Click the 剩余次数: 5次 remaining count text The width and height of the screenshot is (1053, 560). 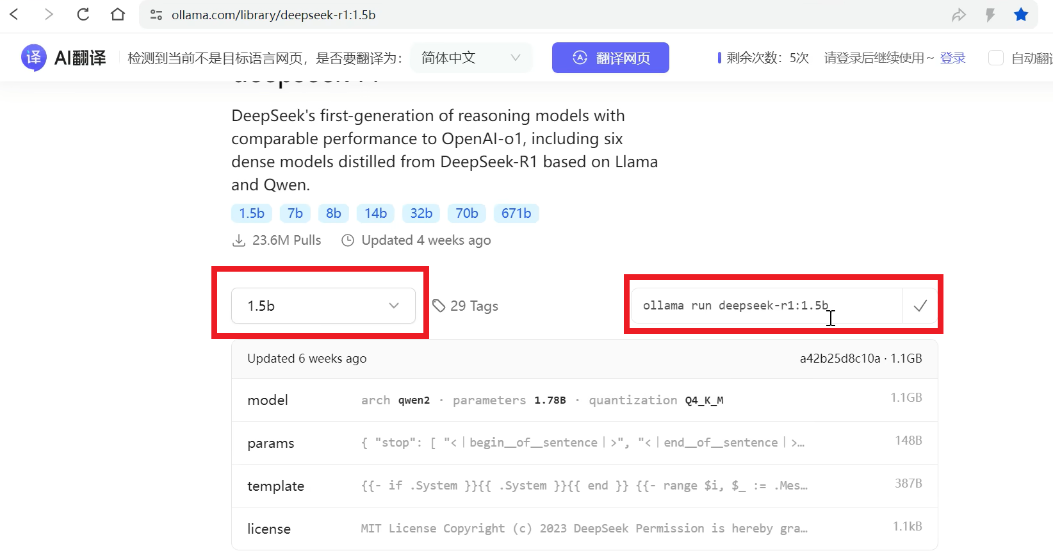point(767,58)
